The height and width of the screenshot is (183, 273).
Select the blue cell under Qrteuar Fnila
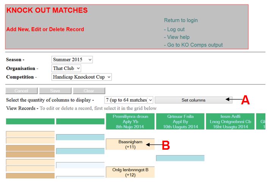click(180, 158)
